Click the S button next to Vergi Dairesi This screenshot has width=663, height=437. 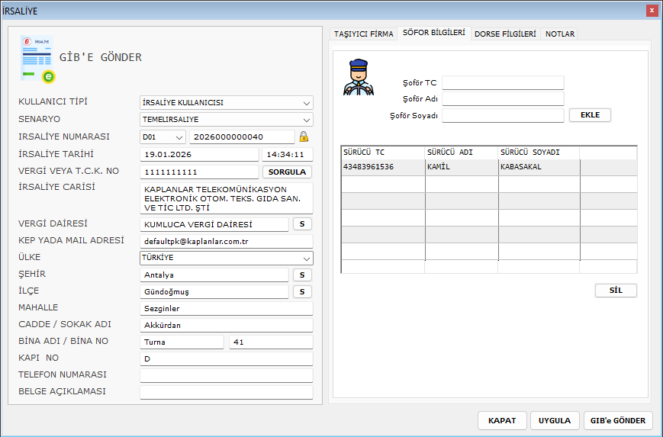pyautogui.click(x=302, y=224)
